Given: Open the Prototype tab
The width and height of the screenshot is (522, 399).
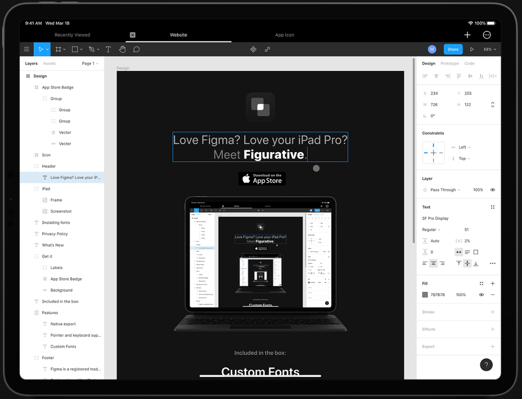Looking at the screenshot, I should coord(449,63).
